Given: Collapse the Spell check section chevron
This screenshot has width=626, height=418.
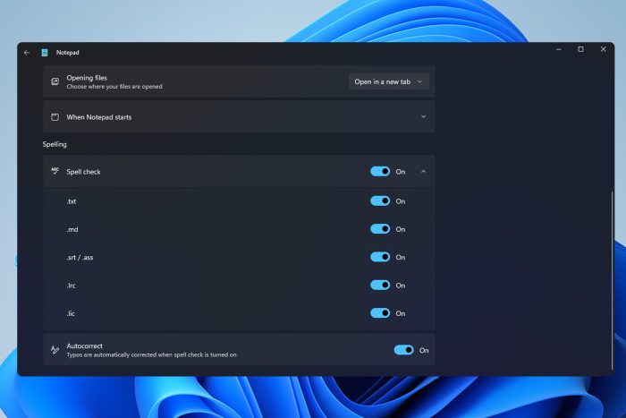Looking at the screenshot, I should point(423,172).
